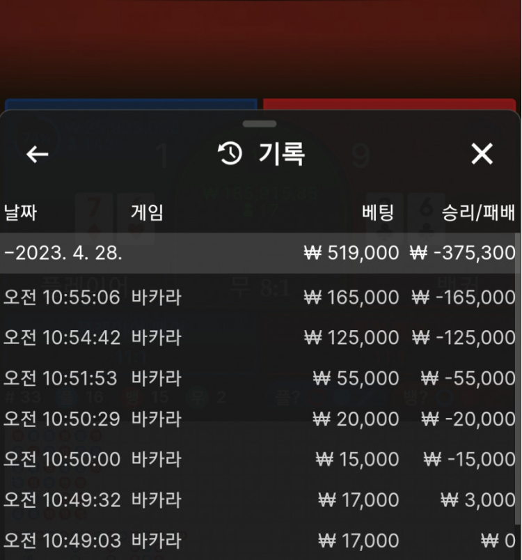Select the 날짜 column header
522x560 pixels.
pyautogui.click(x=20, y=212)
